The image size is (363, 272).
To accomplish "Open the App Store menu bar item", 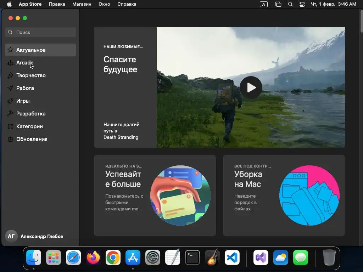I will click(x=30, y=4).
